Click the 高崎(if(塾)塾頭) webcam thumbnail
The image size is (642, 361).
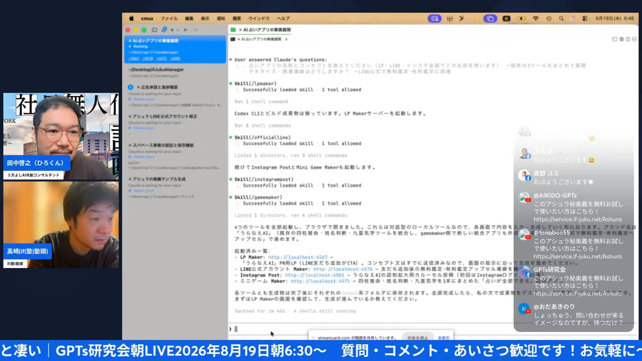click(61, 225)
